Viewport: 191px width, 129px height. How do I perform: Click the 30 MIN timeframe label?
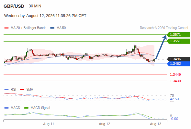35,6
